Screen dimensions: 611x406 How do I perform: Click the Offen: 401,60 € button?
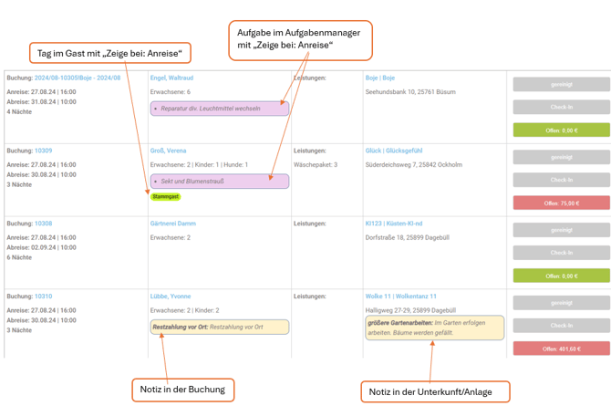pyautogui.click(x=561, y=349)
